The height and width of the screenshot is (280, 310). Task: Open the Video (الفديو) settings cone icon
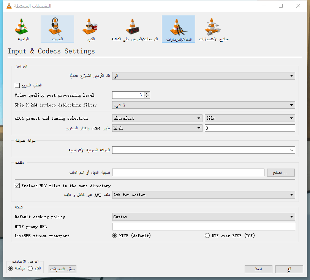(x=91, y=29)
